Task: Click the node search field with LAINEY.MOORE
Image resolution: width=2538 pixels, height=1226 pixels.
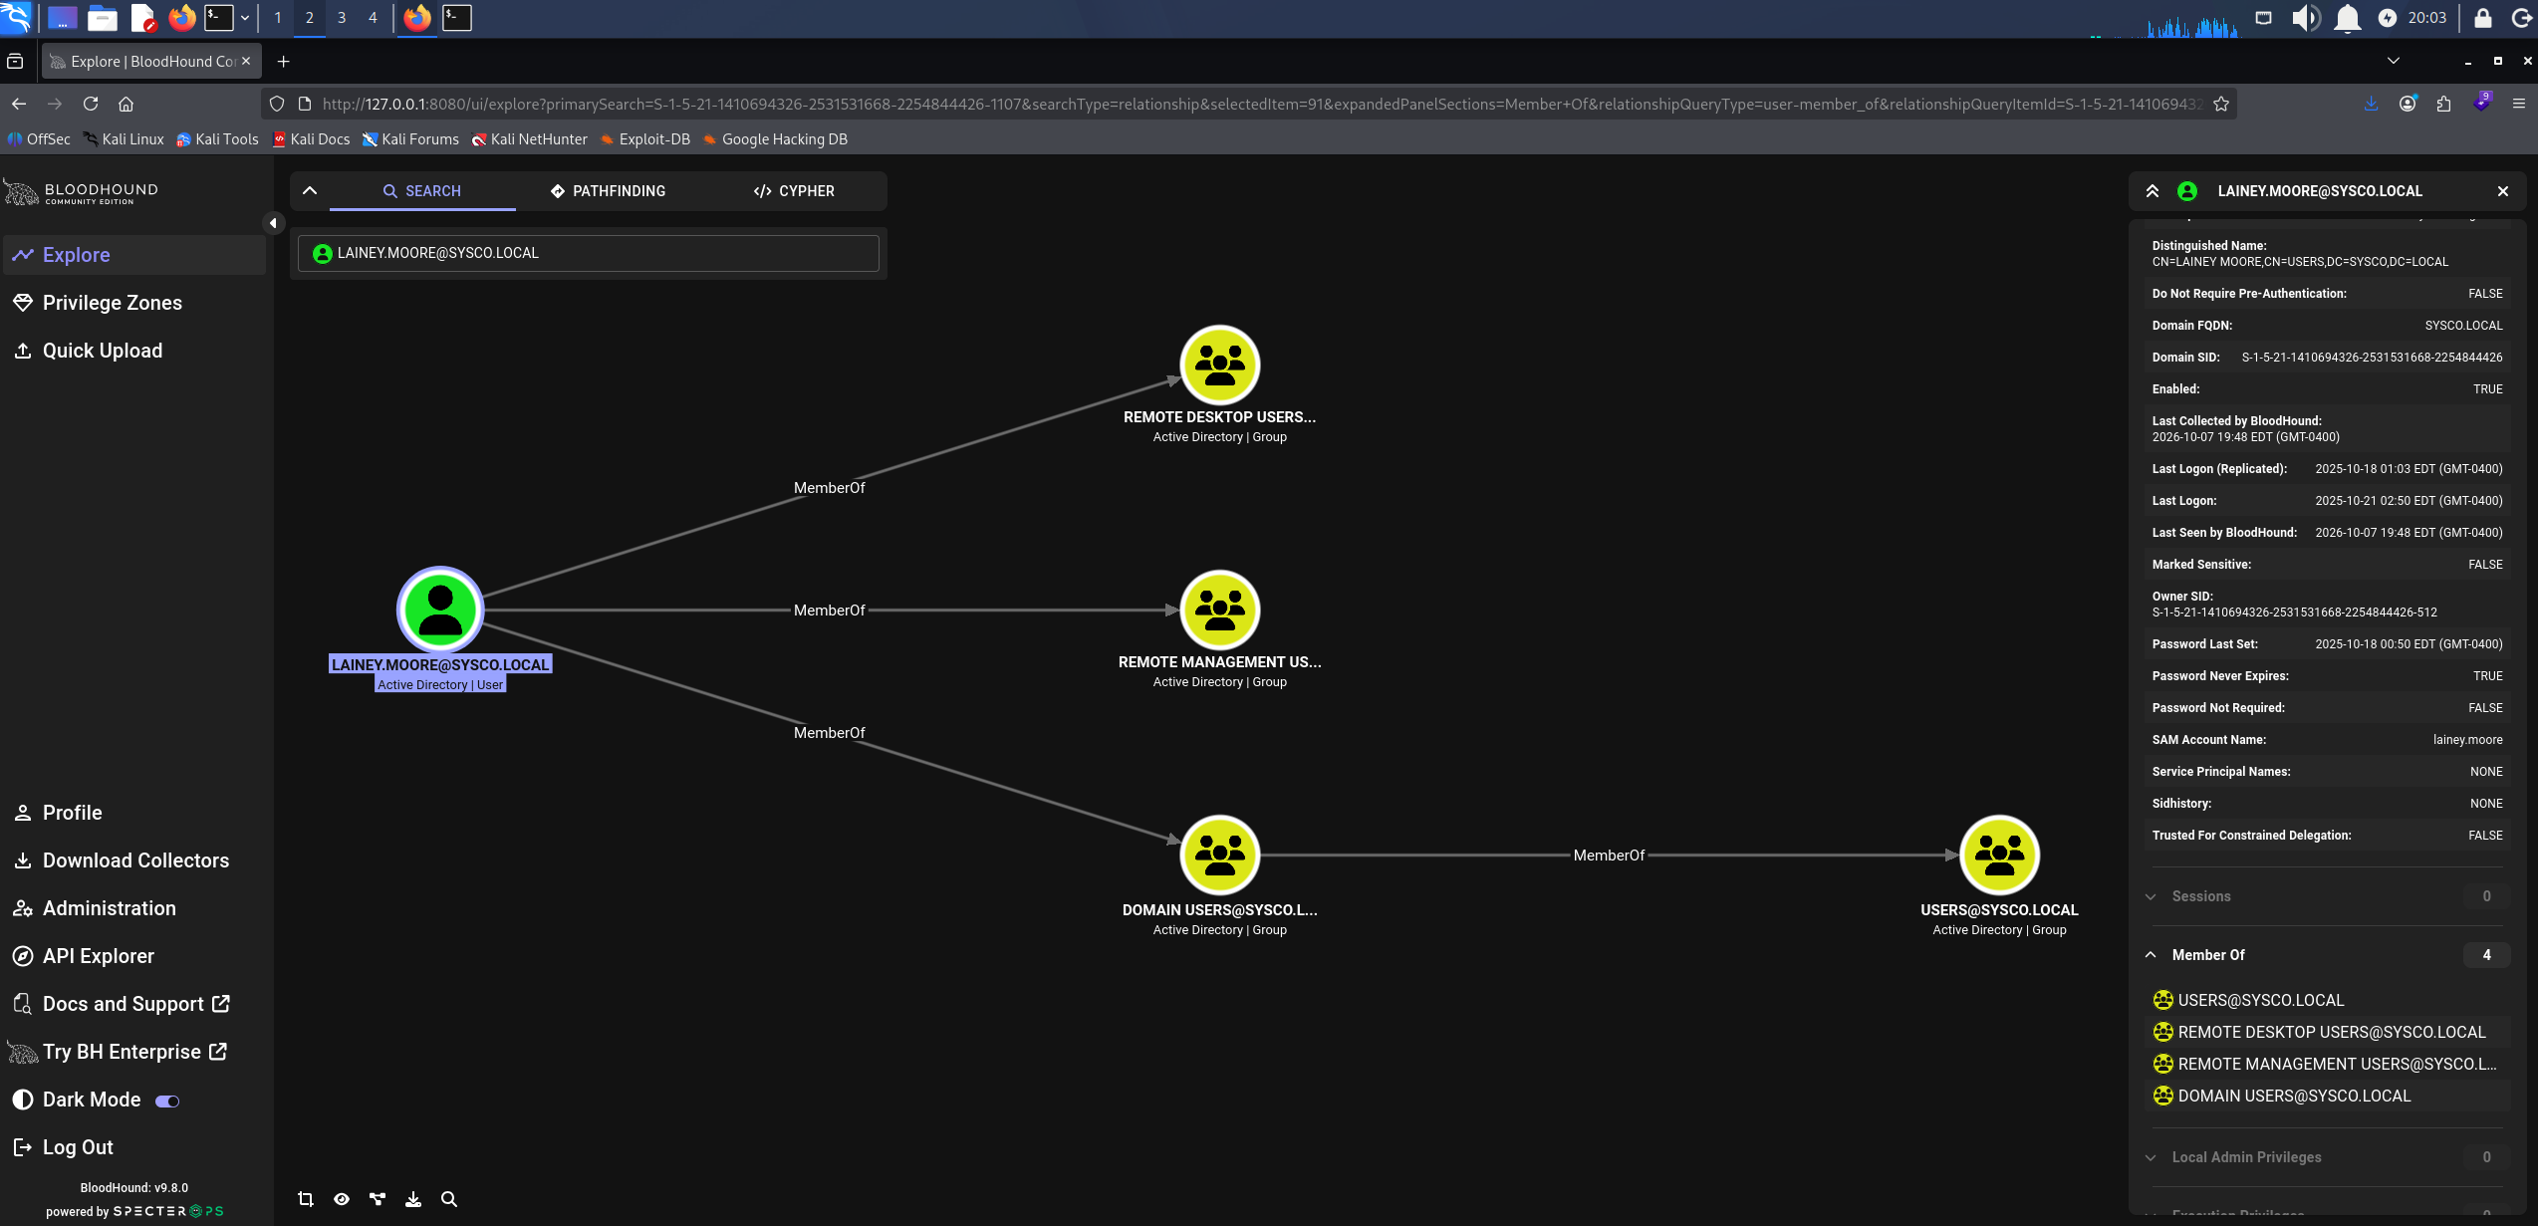Action: tap(588, 253)
